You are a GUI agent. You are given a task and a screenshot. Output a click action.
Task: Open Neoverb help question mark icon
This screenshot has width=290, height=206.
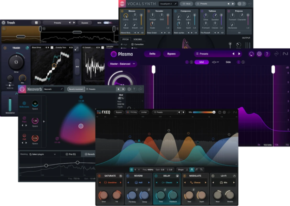(x=134, y=89)
